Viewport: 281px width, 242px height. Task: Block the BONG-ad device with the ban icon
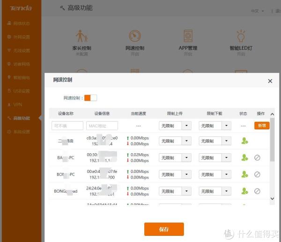pos(257,191)
